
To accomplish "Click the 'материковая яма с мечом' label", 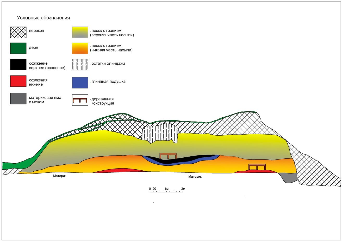I will [x=45, y=100].
